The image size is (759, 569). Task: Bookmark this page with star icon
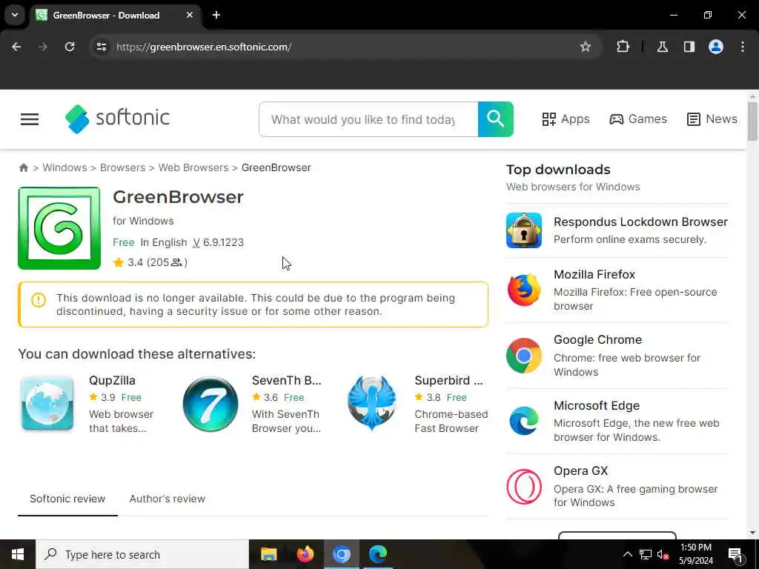[x=586, y=47]
